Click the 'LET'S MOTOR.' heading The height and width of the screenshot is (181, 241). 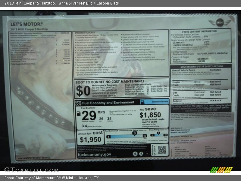click(x=27, y=24)
